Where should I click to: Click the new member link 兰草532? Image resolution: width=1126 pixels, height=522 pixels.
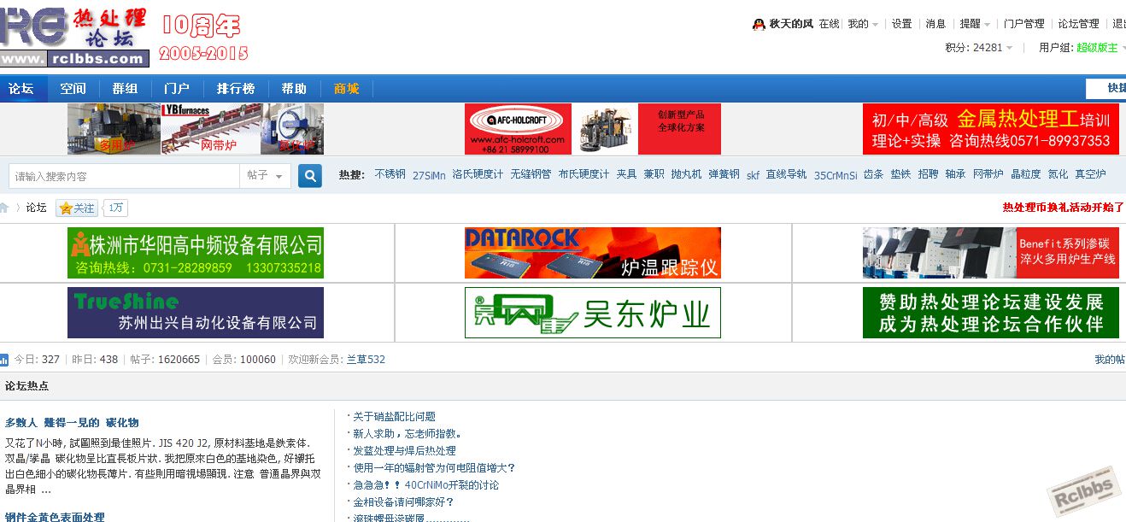[366, 360]
